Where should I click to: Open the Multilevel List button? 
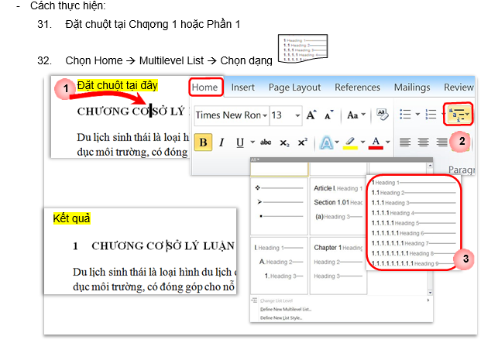pos(458,116)
